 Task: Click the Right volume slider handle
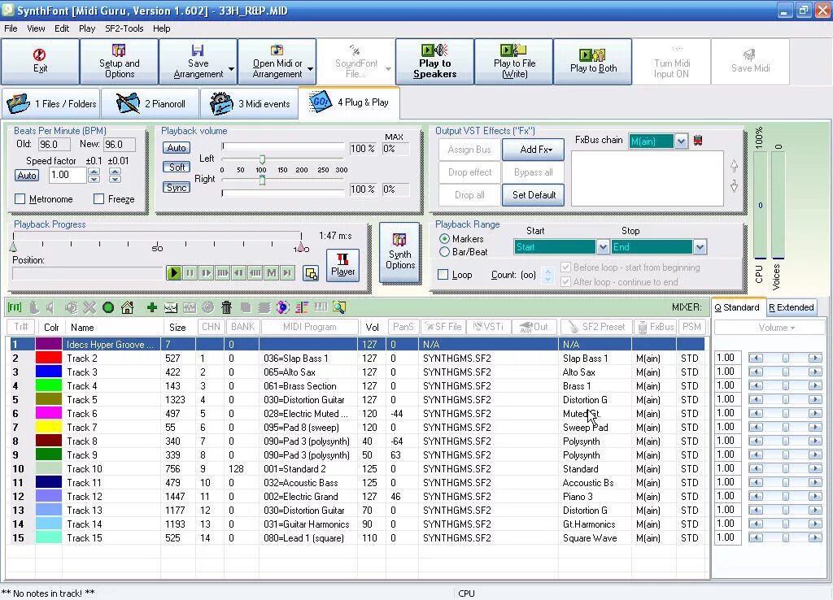click(262, 180)
